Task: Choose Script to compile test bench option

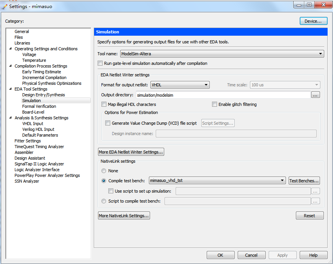Action: 104,201
